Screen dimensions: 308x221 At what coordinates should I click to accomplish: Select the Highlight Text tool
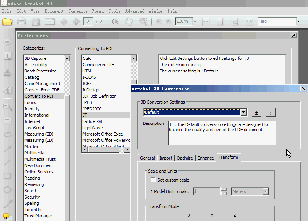(x=7, y=90)
